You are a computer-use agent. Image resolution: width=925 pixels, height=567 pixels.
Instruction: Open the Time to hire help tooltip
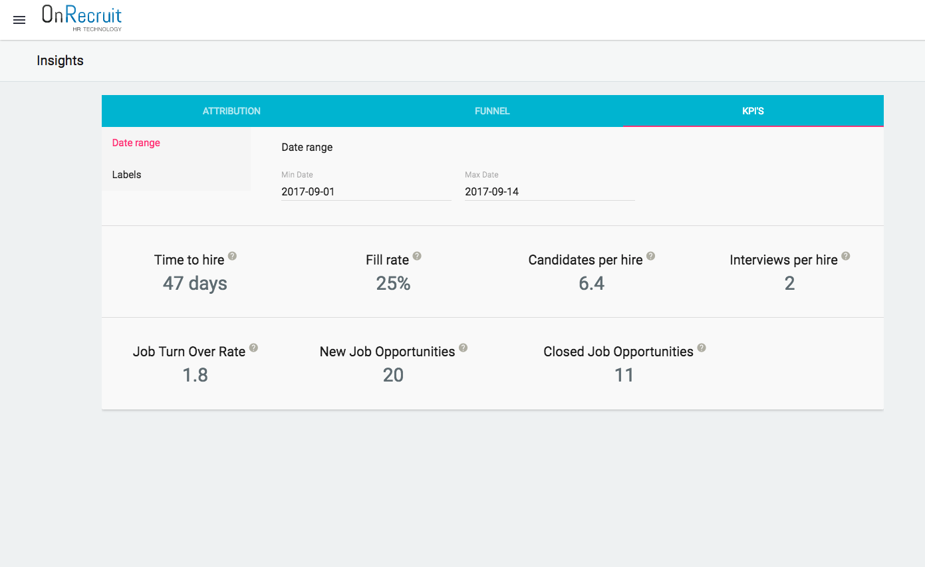pos(232,256)
